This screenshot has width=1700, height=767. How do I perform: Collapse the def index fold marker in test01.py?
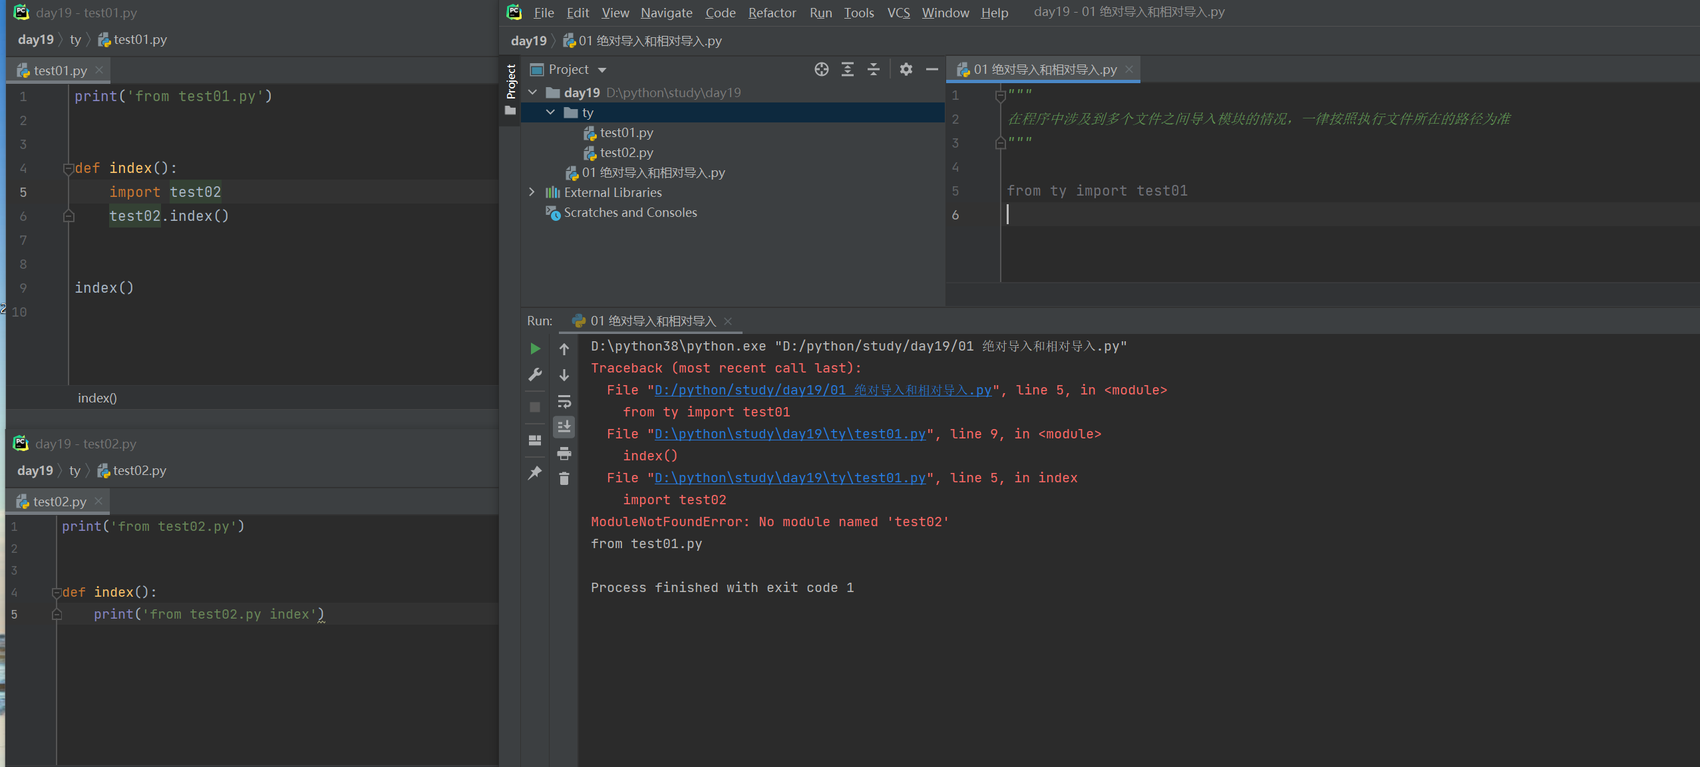click(68, 169)
